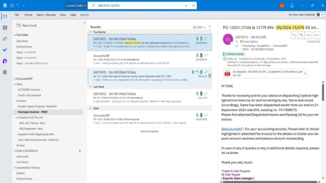
Task: Open the People contacts view
Action: click(x=5, y=39)
